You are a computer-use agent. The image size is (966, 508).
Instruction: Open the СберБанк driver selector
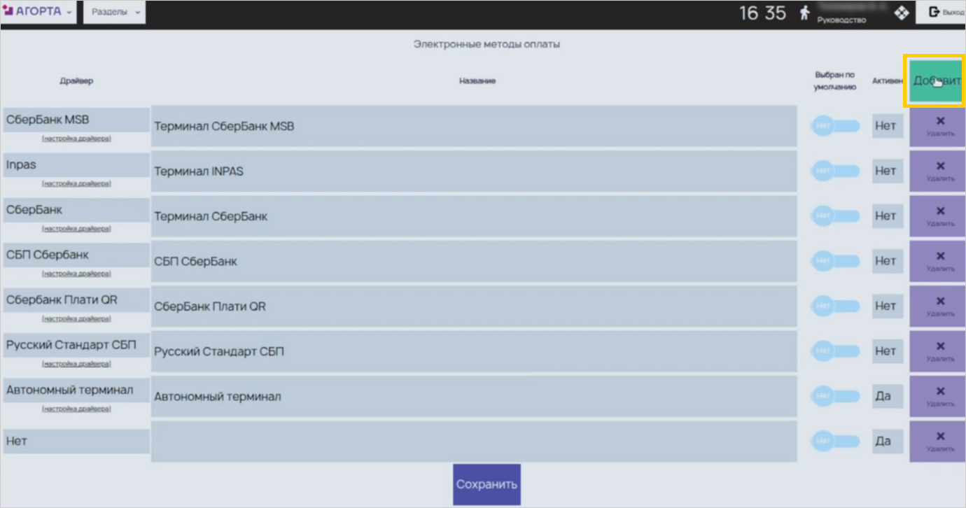76,210
